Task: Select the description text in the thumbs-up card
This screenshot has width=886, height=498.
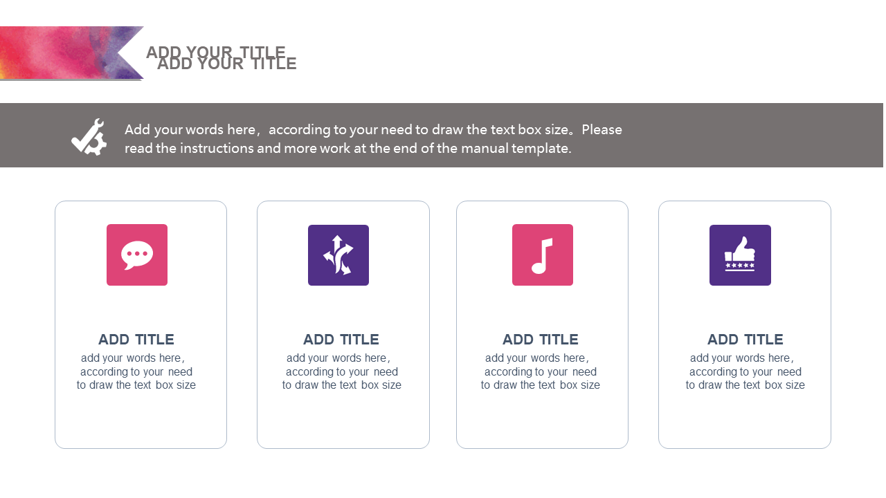Action: 745,371
